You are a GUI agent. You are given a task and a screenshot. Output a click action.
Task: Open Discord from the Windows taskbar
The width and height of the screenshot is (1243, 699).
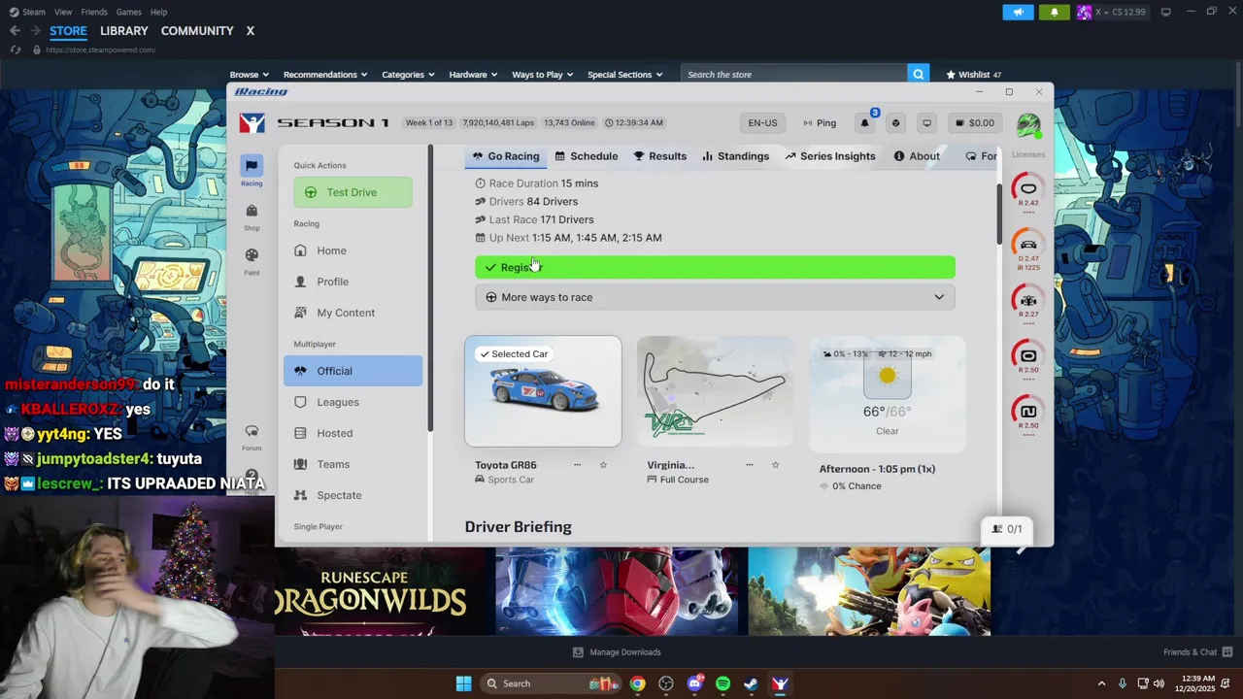pos(694,683)
